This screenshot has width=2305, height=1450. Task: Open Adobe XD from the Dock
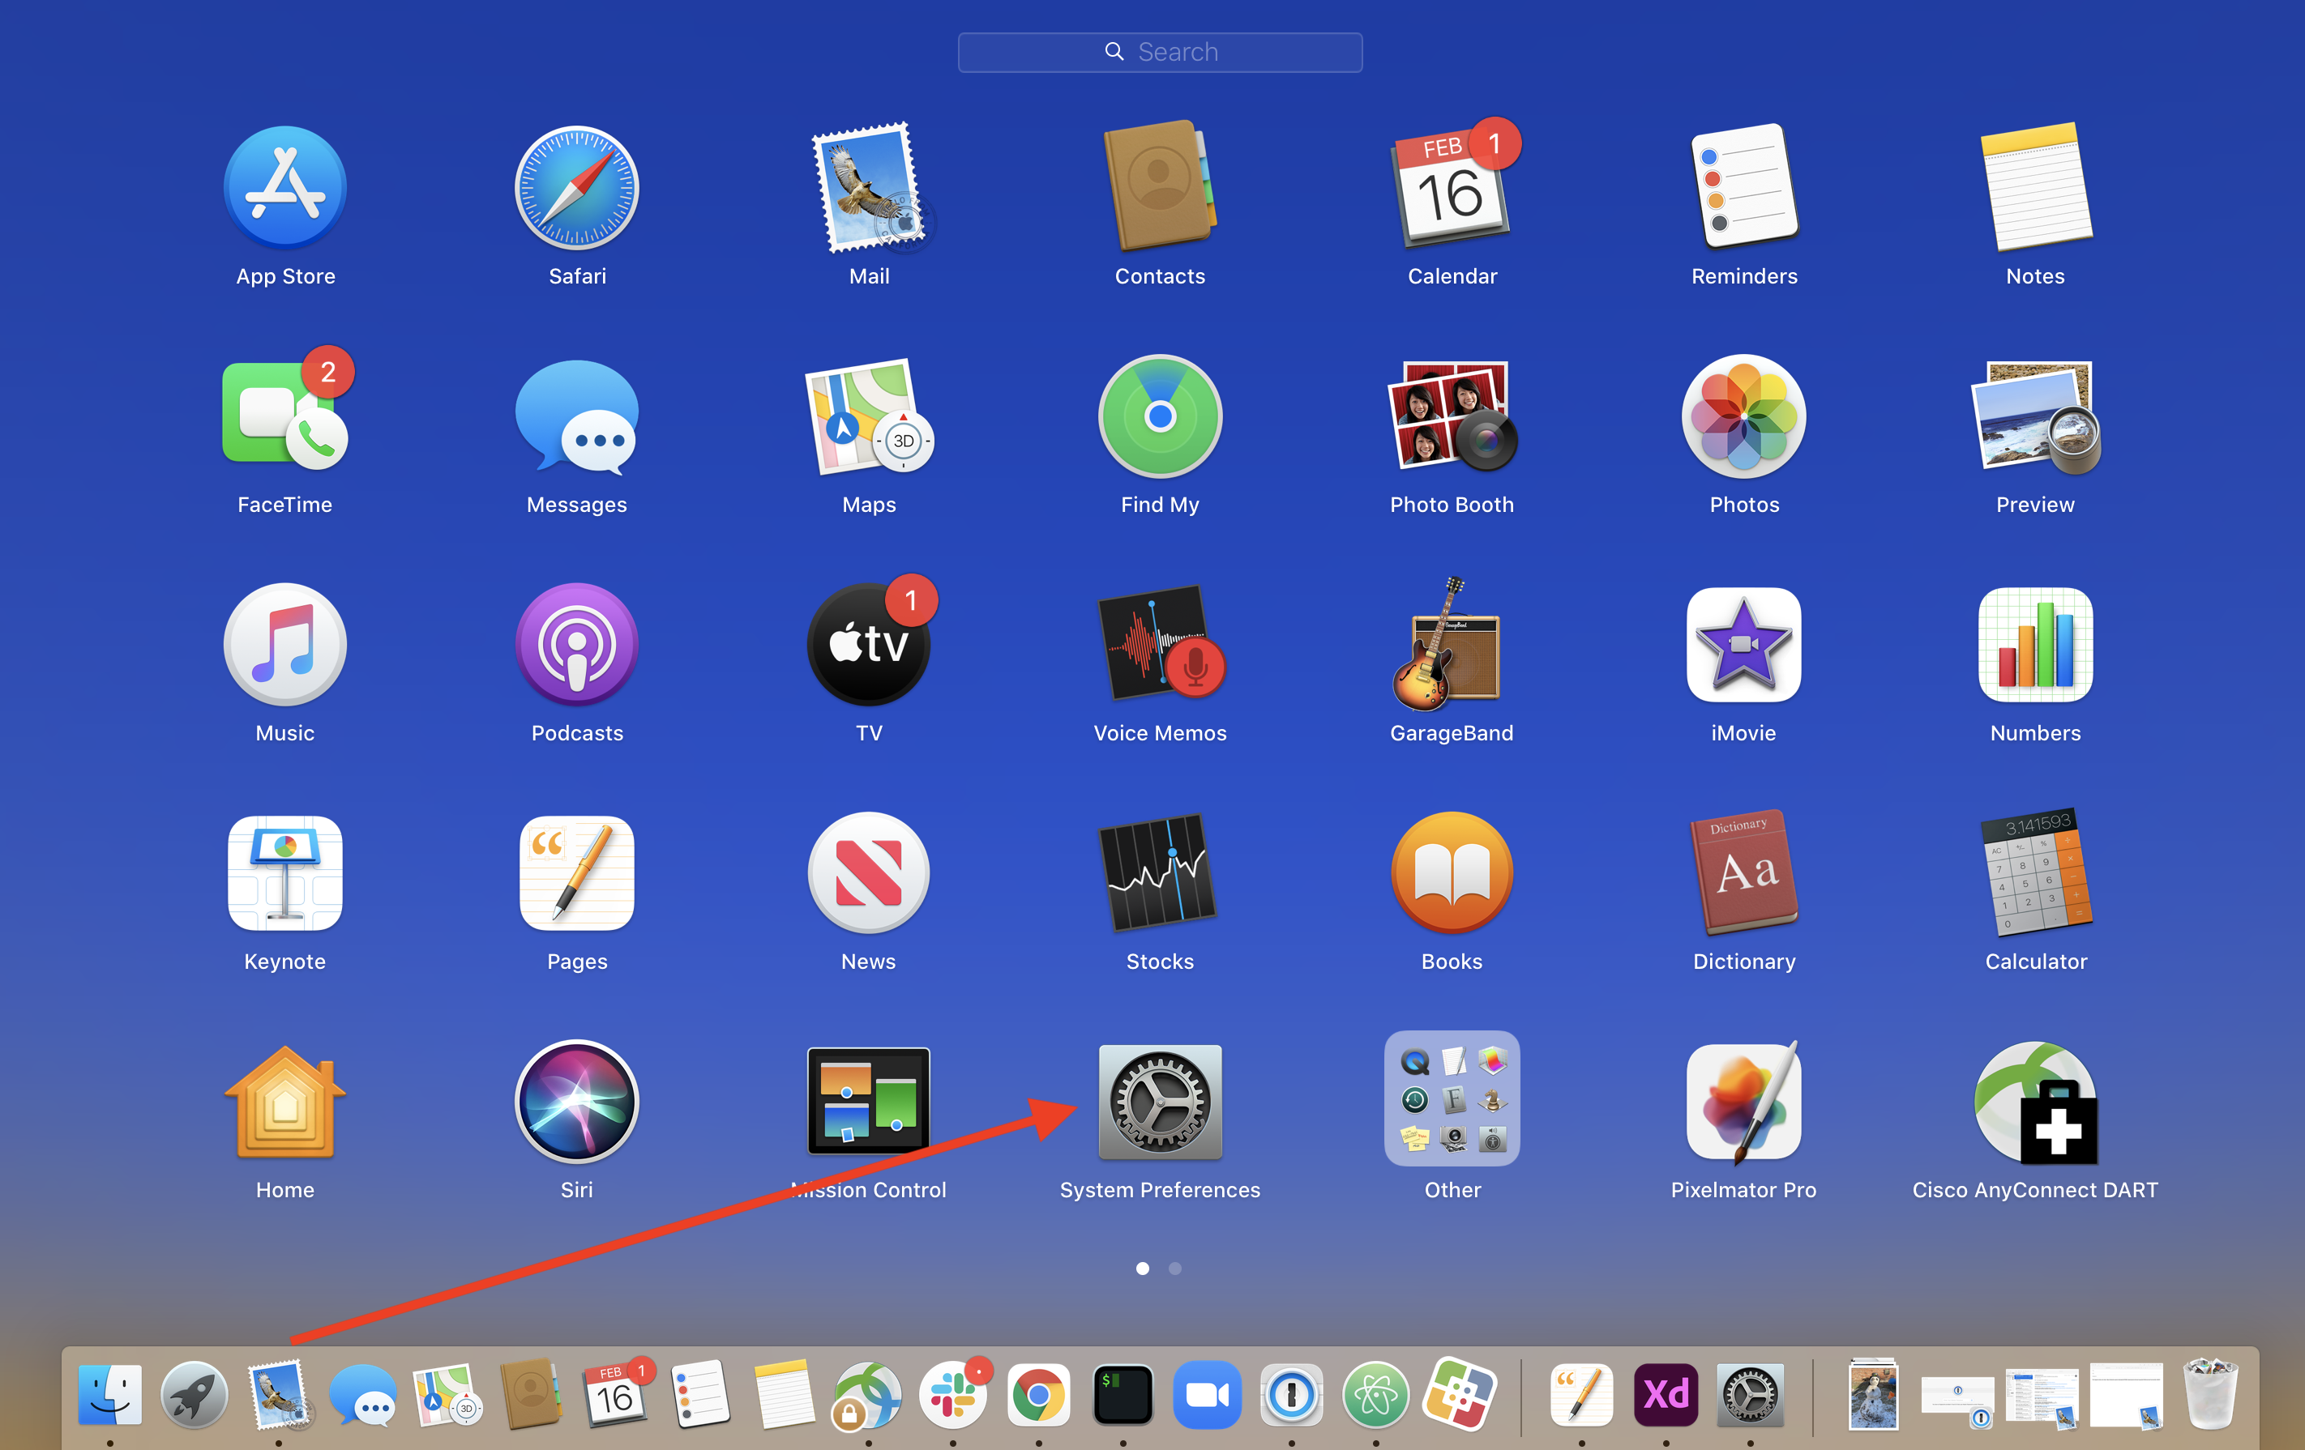click(x=1666, y=1396)
